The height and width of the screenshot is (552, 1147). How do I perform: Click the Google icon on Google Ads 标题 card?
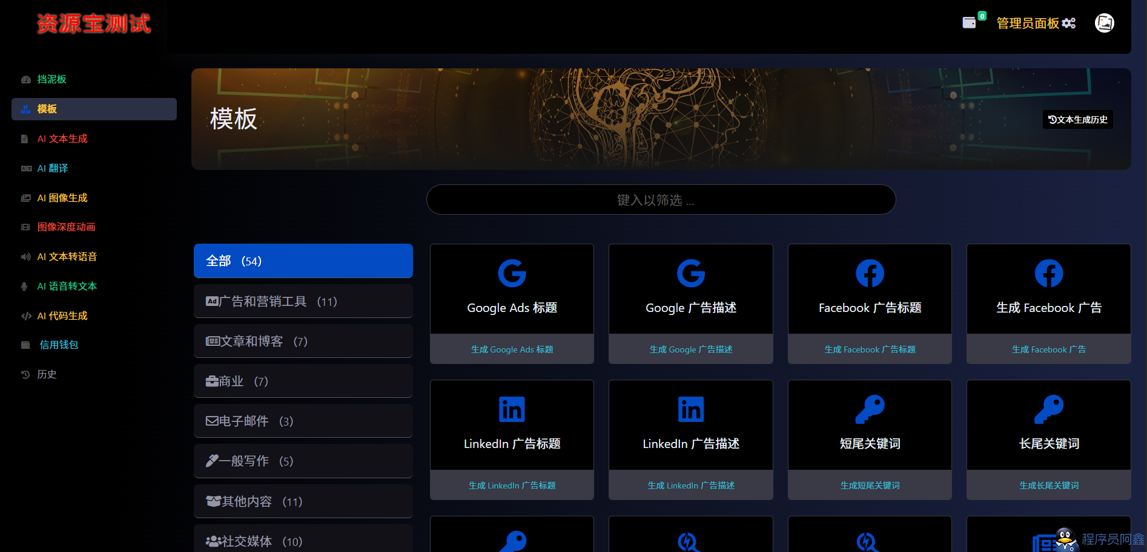512,273
